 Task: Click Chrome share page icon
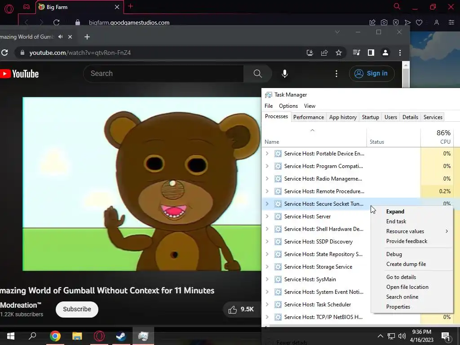(x=324, y=53)
